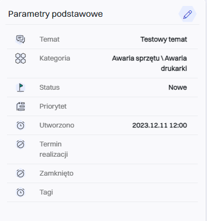The width and height of the screenshot is (207, 221).
Task: Click the green Status flag icon
Action: tap(21, 88)
